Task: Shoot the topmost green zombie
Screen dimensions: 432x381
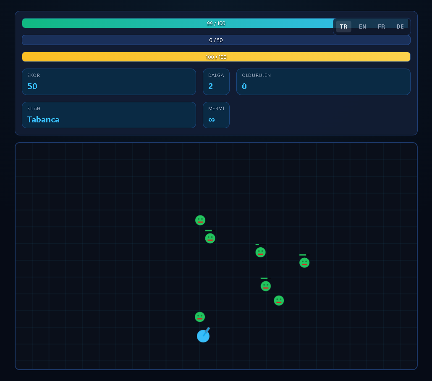Action: [200, 220]
